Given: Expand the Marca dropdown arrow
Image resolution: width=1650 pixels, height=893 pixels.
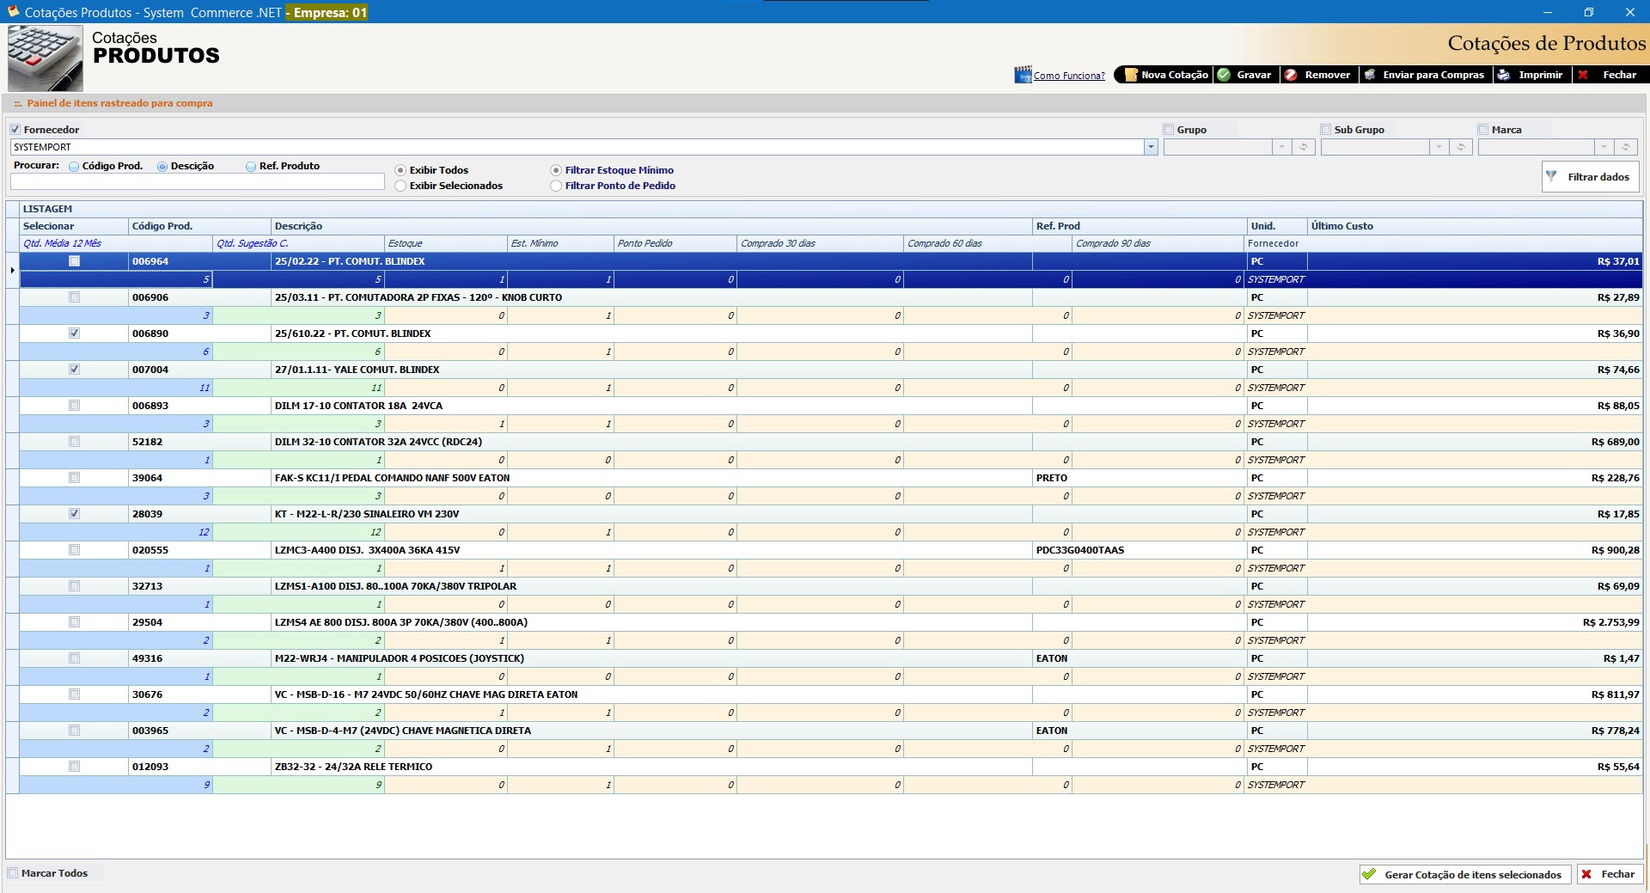Looking at the screenshot, I should (1604, 147).
